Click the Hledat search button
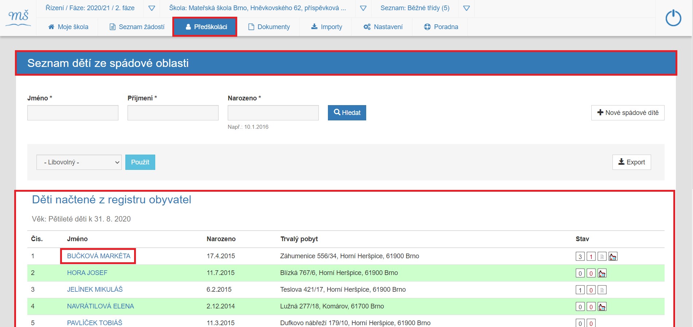 (347, 113)
